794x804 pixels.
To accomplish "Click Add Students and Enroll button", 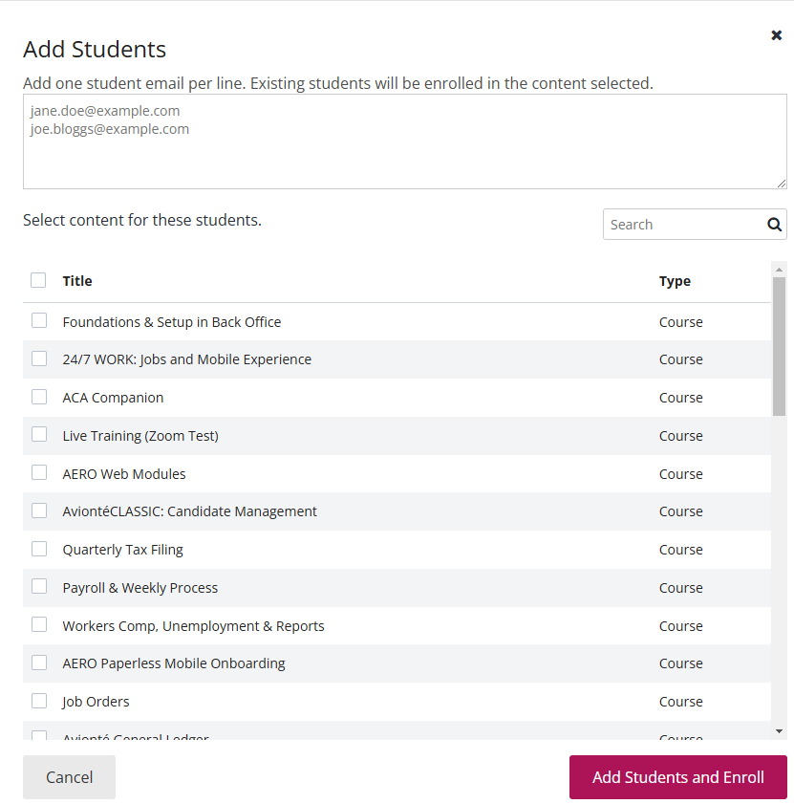I will (678, 777).
